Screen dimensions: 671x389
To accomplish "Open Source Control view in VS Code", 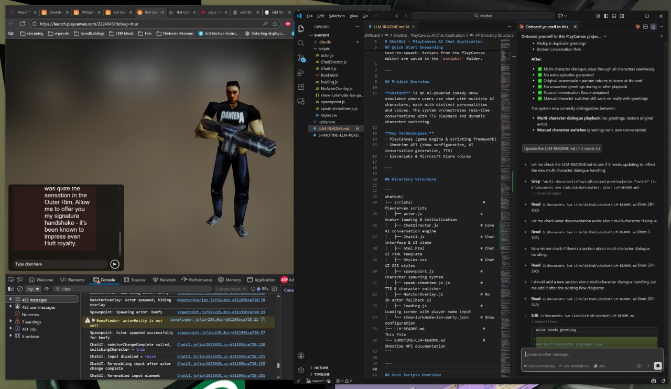I will point(301,58).
